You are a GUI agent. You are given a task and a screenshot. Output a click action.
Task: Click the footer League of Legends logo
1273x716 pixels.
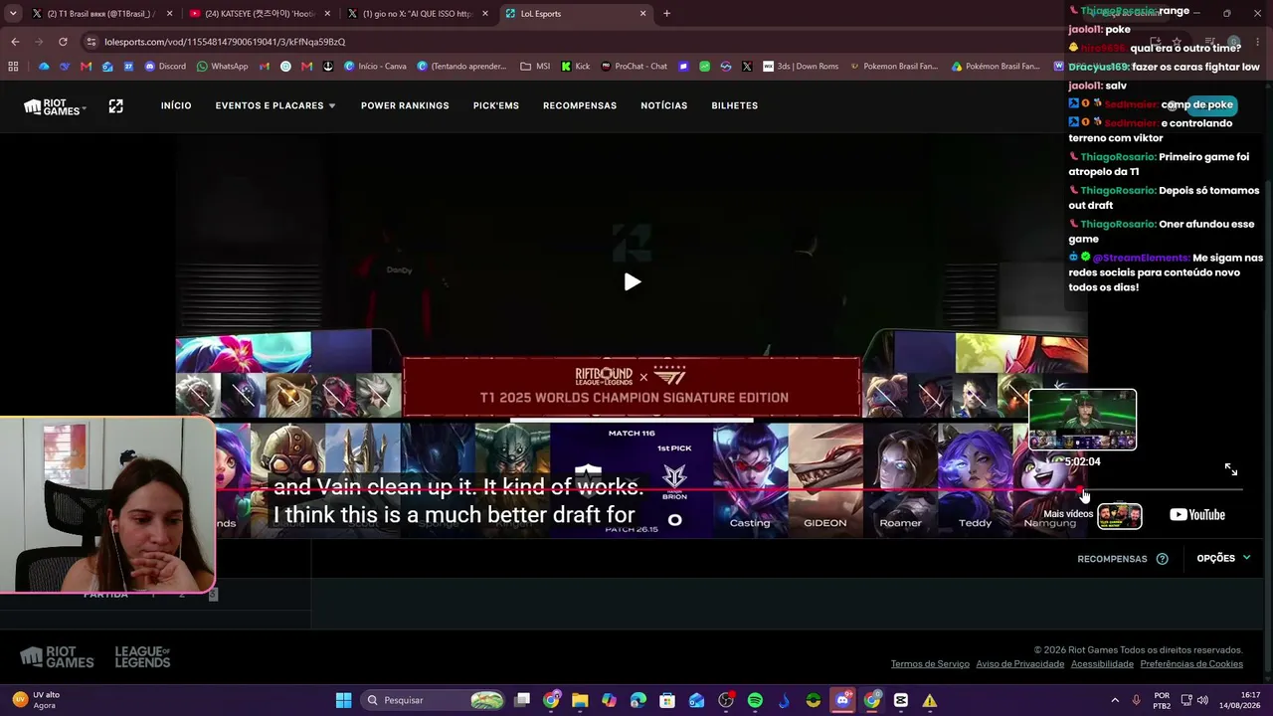[142, 657]
